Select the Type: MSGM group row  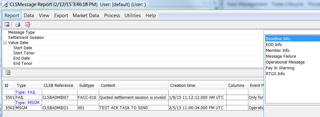point(27,102)
